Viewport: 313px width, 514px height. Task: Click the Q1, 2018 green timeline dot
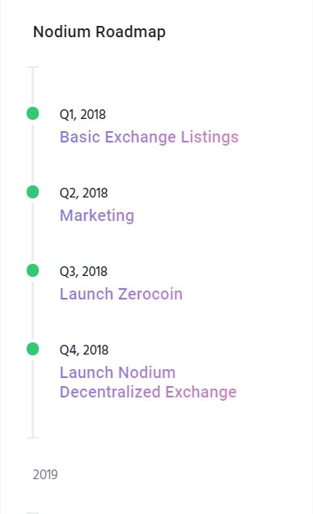pos(32,113)
